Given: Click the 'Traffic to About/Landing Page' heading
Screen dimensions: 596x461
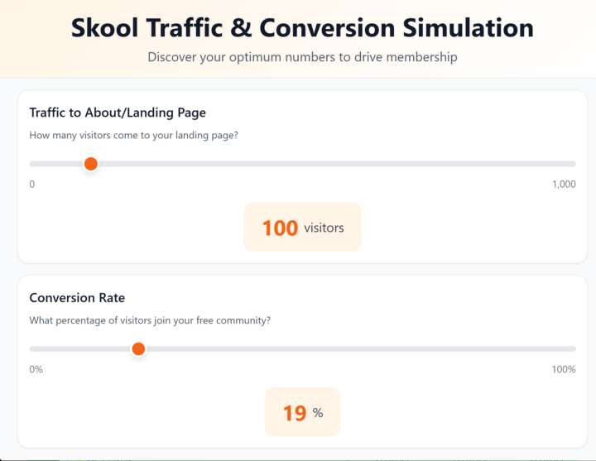Looking at the screenshot, I should pyautogui.click(x=118, y=113).
